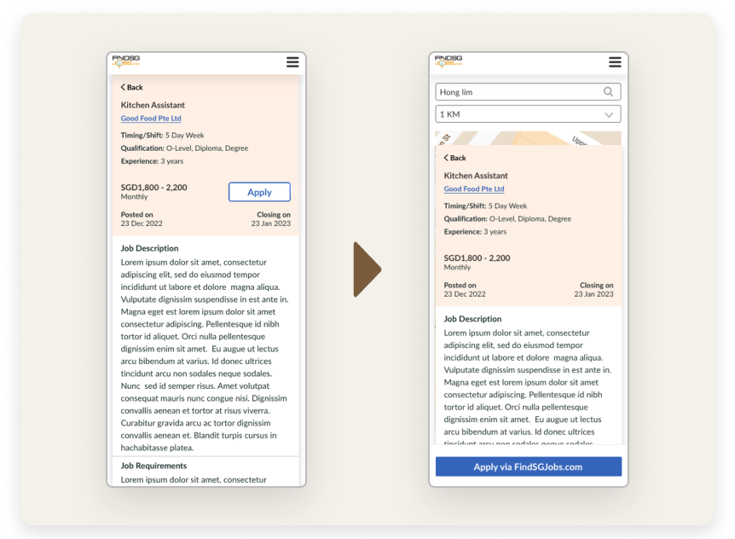The image size is (735, 539).
Task: Click Qualification line in right mockup
Action: coord(507,219)
